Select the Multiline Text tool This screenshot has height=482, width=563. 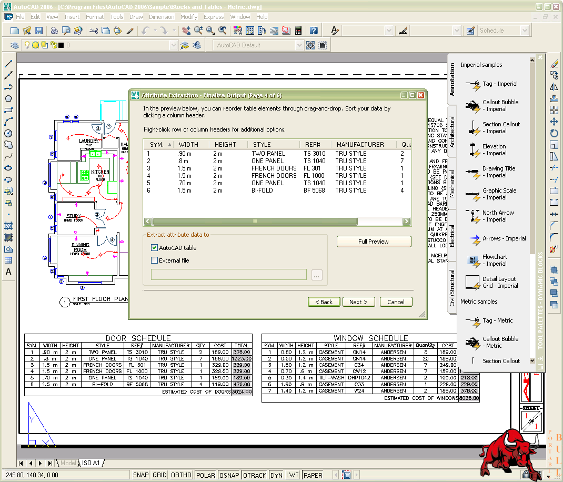tap(8, 272)
